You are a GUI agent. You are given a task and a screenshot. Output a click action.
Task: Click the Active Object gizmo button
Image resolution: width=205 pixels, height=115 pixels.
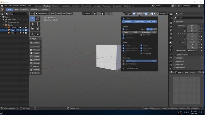(x=139, y=22)
